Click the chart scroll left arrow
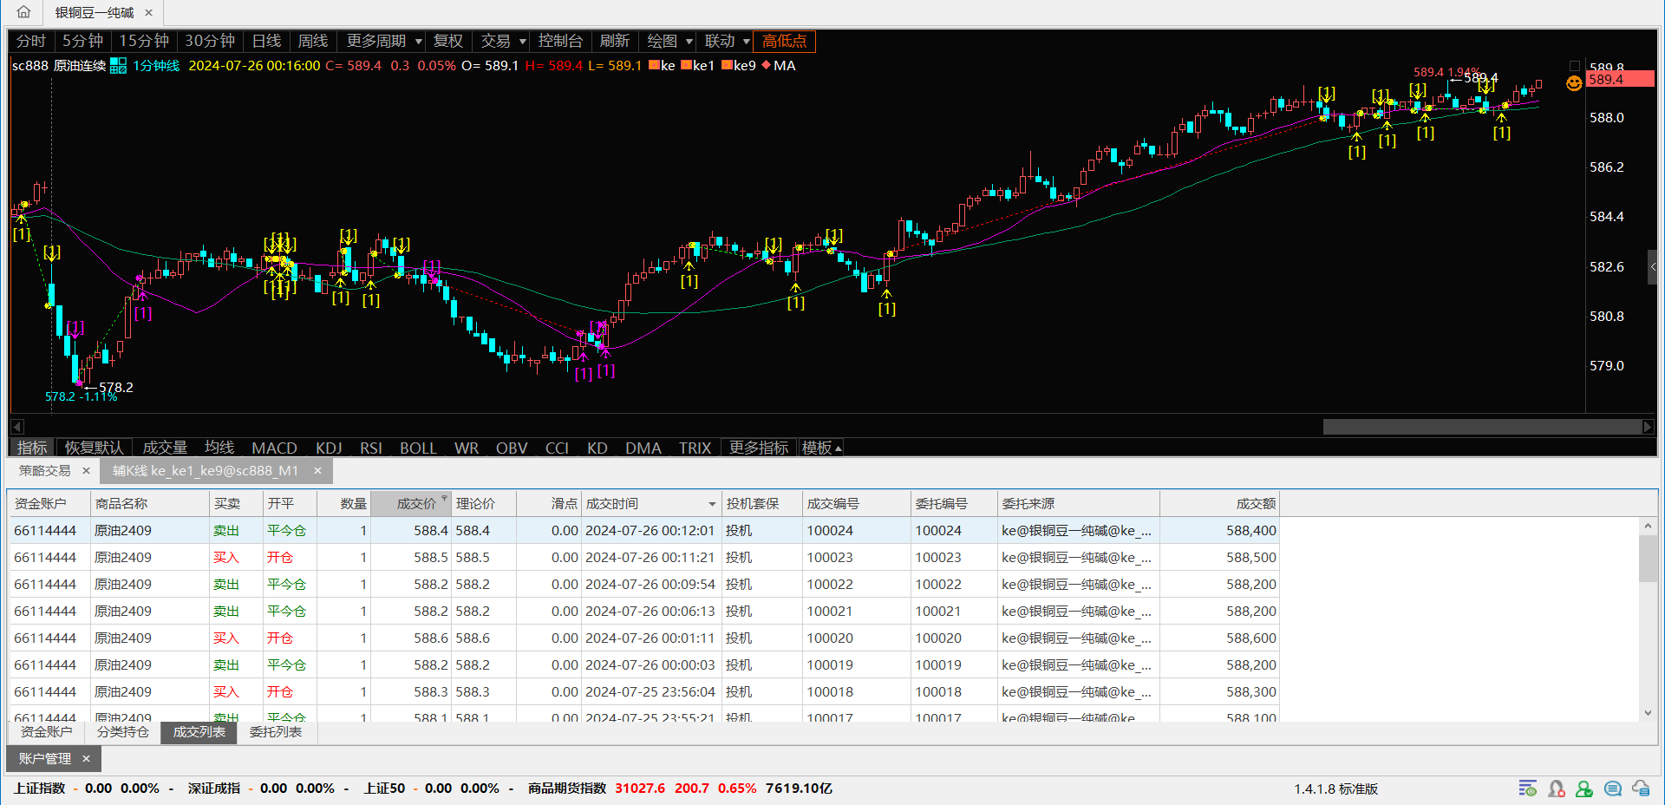 pyautogui.click(x=16, y=427)
